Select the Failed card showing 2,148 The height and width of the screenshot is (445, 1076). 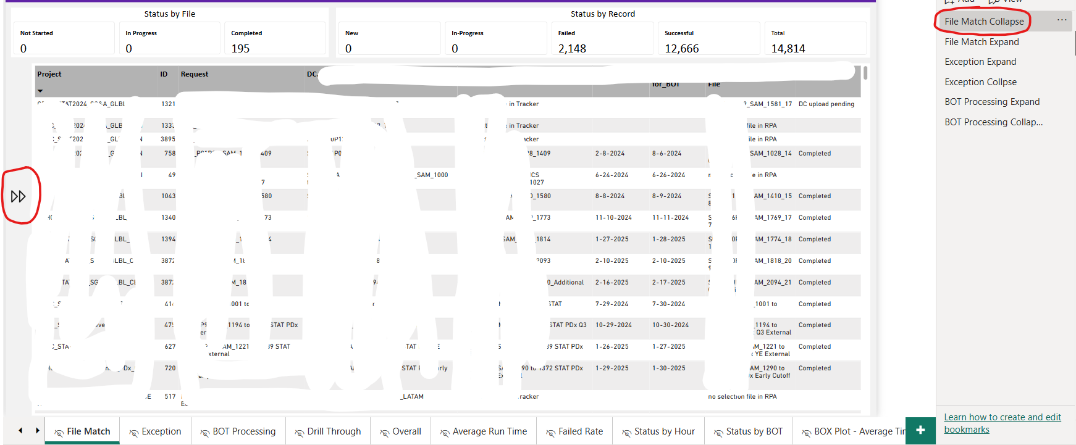tap(602, 38)
